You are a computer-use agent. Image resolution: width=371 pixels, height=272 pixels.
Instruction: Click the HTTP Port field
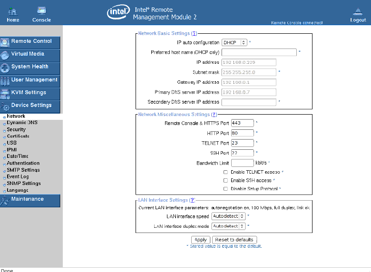click(x=243, y=133)
